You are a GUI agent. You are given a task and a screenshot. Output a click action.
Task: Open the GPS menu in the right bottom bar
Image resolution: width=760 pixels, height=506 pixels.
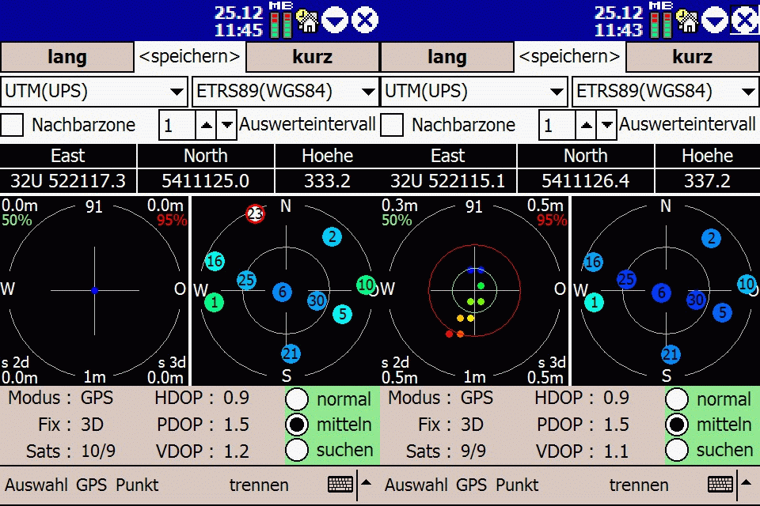[x=472, y=485]
